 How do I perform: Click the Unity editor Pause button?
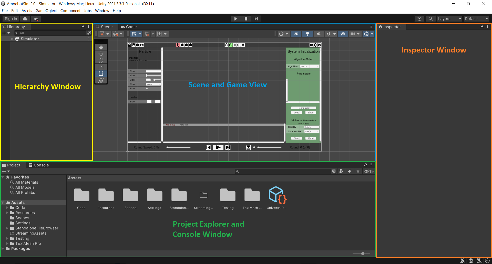click(x=246, y=19)
